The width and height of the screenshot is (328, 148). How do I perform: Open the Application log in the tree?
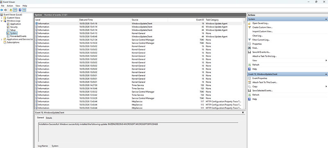pos(16,24)
